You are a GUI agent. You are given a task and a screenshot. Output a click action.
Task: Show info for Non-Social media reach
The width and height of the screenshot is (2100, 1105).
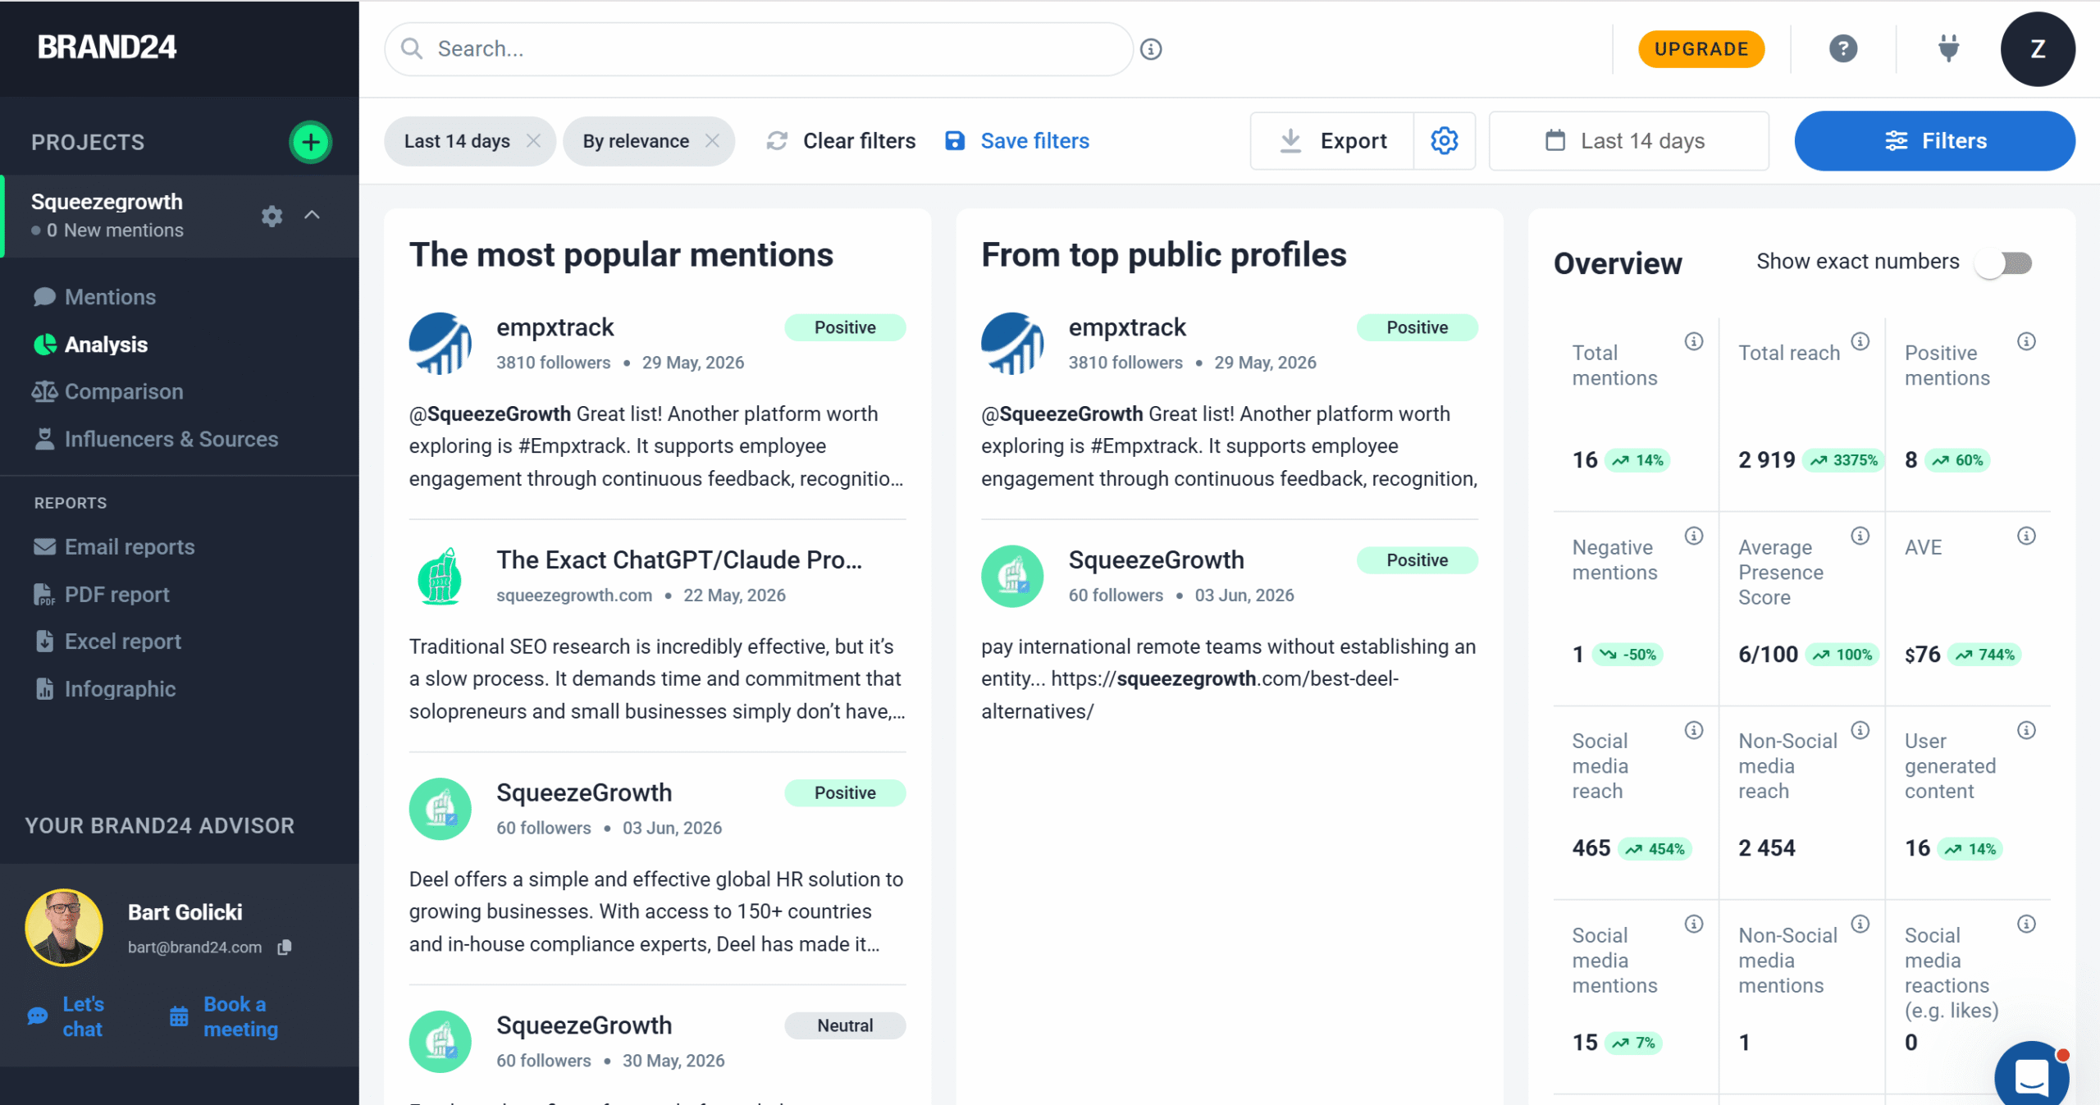click(1860, 730)
